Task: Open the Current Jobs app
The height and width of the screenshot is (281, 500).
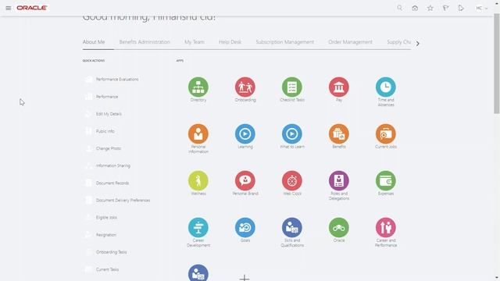Action: [x=386, y=133]
